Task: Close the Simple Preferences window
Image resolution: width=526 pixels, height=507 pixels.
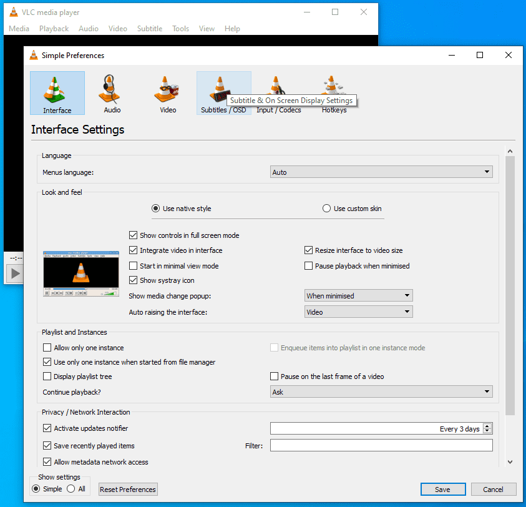Action: [509, 55]
